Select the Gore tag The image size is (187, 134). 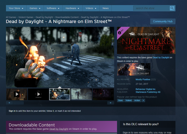[x=120, y=100]
